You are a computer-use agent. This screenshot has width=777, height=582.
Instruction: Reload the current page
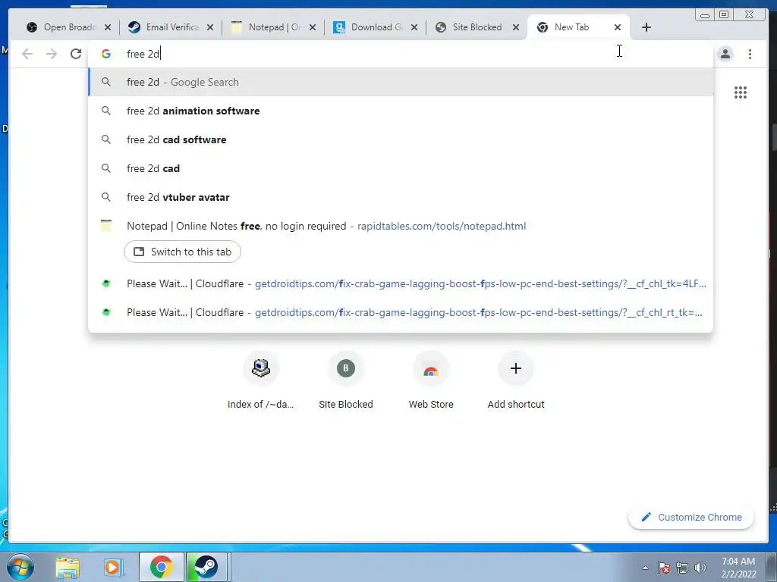pyautogui.click(x=76, y=54)
